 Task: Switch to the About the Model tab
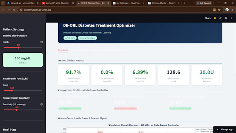pyautogui.click(x=121, y=50)
